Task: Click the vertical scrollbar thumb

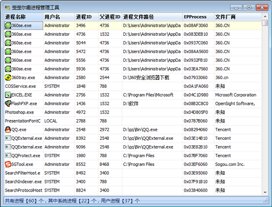Action: pyautogui.click(x=265, y=23)
